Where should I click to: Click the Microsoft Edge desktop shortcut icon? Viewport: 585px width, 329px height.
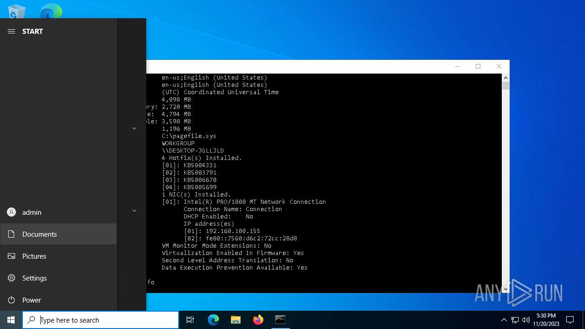[51, 11]
